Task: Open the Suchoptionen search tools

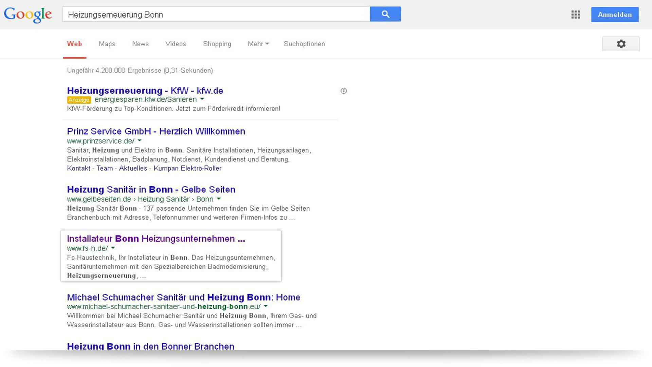Action: (304, 44)
